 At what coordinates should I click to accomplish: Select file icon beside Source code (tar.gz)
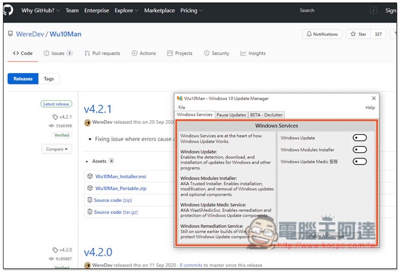point(90,212)
